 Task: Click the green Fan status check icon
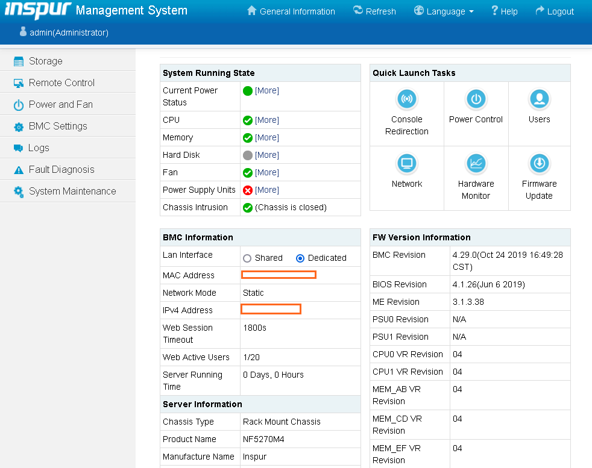pos(248,173)
